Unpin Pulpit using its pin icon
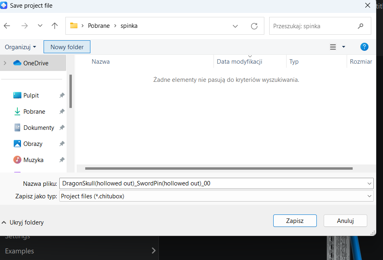This screenshot has width=383, height=260. pyautogui.click(x=62, y=96)
